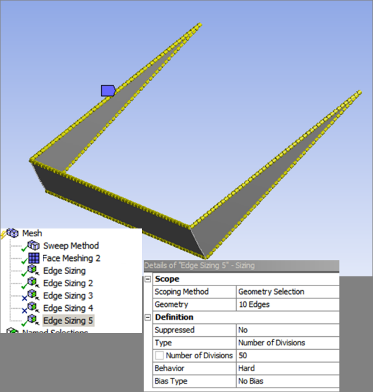This screenshot has width=373, height=392.
Task: Select Edge Sizing 4 in the tree
Action: (68, 308)
